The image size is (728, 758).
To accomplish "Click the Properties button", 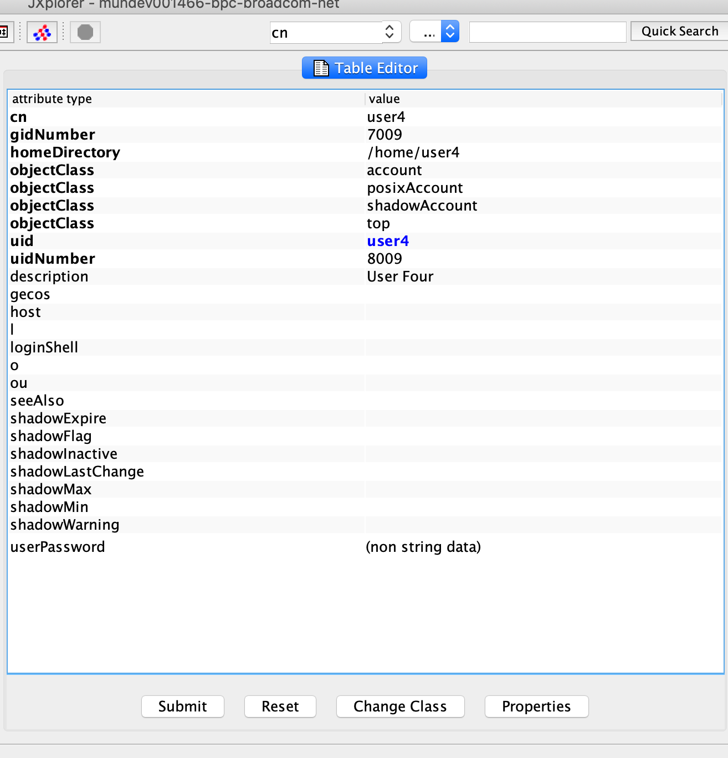I will tap(536, 706).
